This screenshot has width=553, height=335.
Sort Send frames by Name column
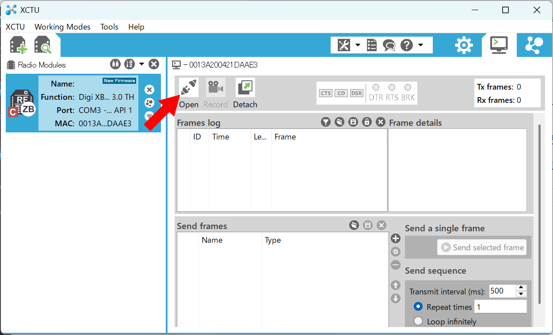pyautogui.click(x=230, y=240)
